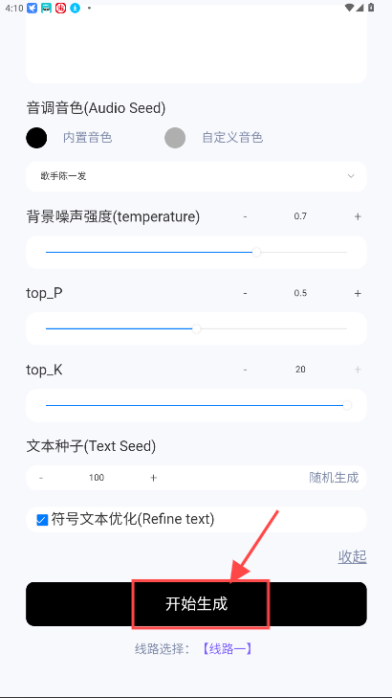
Task: Choose route via 【线路一】 link
Action: (x=228, y=649)
